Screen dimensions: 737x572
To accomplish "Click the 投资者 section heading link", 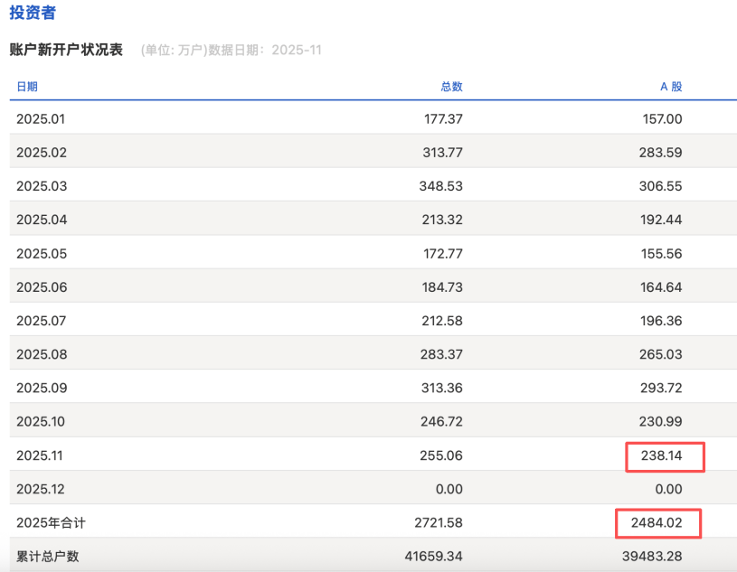I will click(34, 13).
